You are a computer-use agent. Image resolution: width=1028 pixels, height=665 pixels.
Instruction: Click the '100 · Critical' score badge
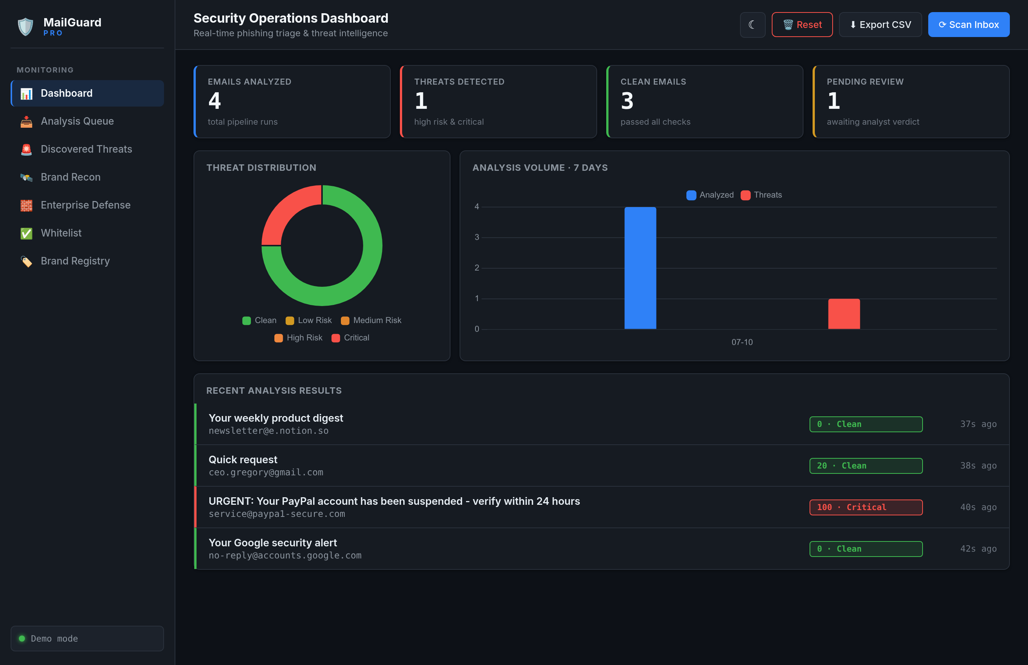pyautogui.click(x=866, y=507)
